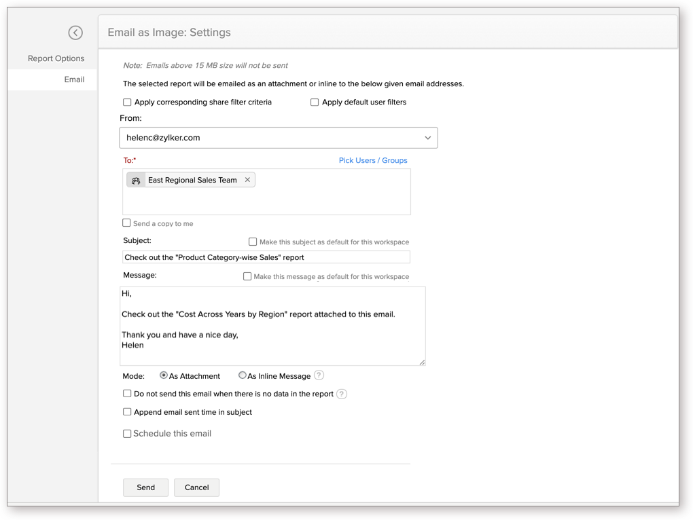This screenshot has width=693, height=520.
Task: Enable Schedule this email option
Action: (127, 434)
